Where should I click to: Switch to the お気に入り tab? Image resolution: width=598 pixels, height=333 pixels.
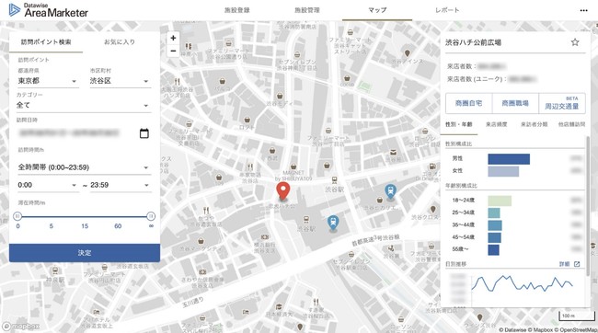pyautogui.click(x=120, y=42)
